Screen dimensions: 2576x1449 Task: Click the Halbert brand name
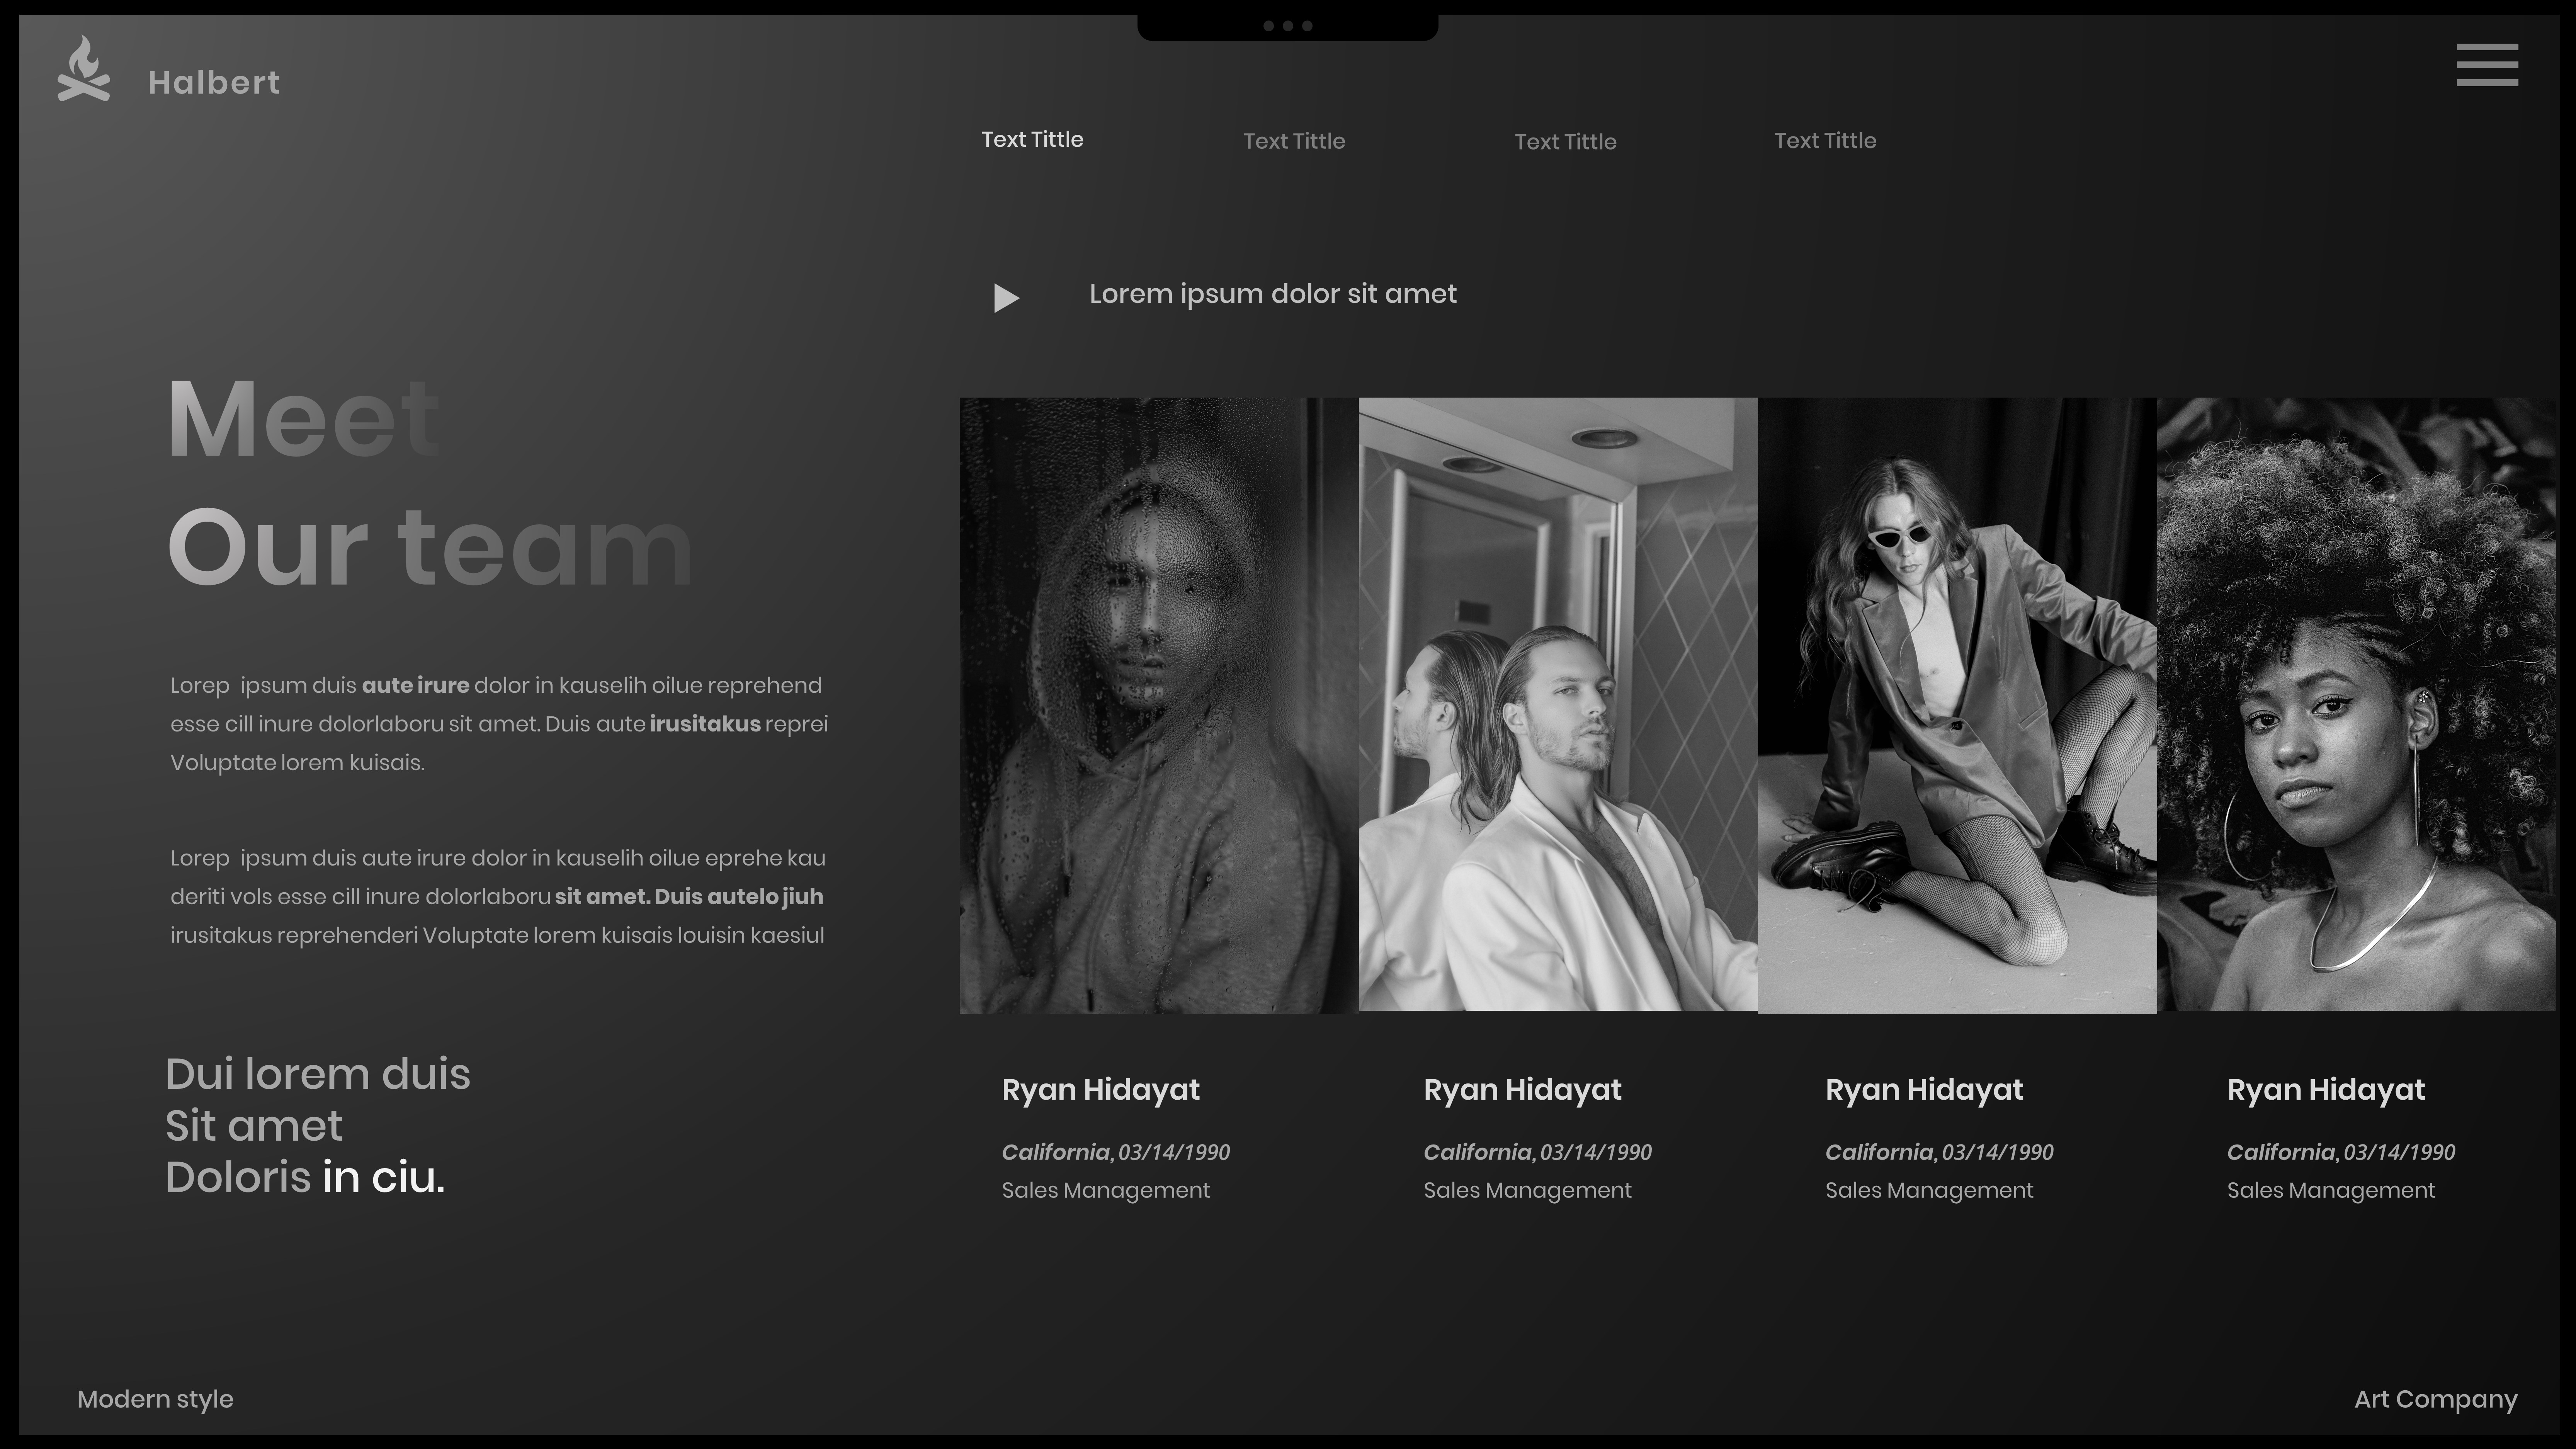click(x=214, y=82)
